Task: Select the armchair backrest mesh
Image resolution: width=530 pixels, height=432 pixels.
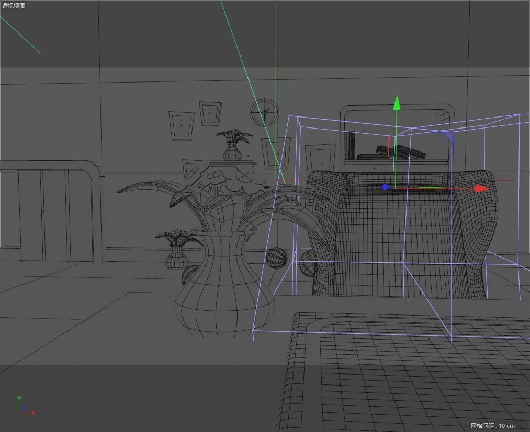Action: pyautogui.click(x=402, y=235)
